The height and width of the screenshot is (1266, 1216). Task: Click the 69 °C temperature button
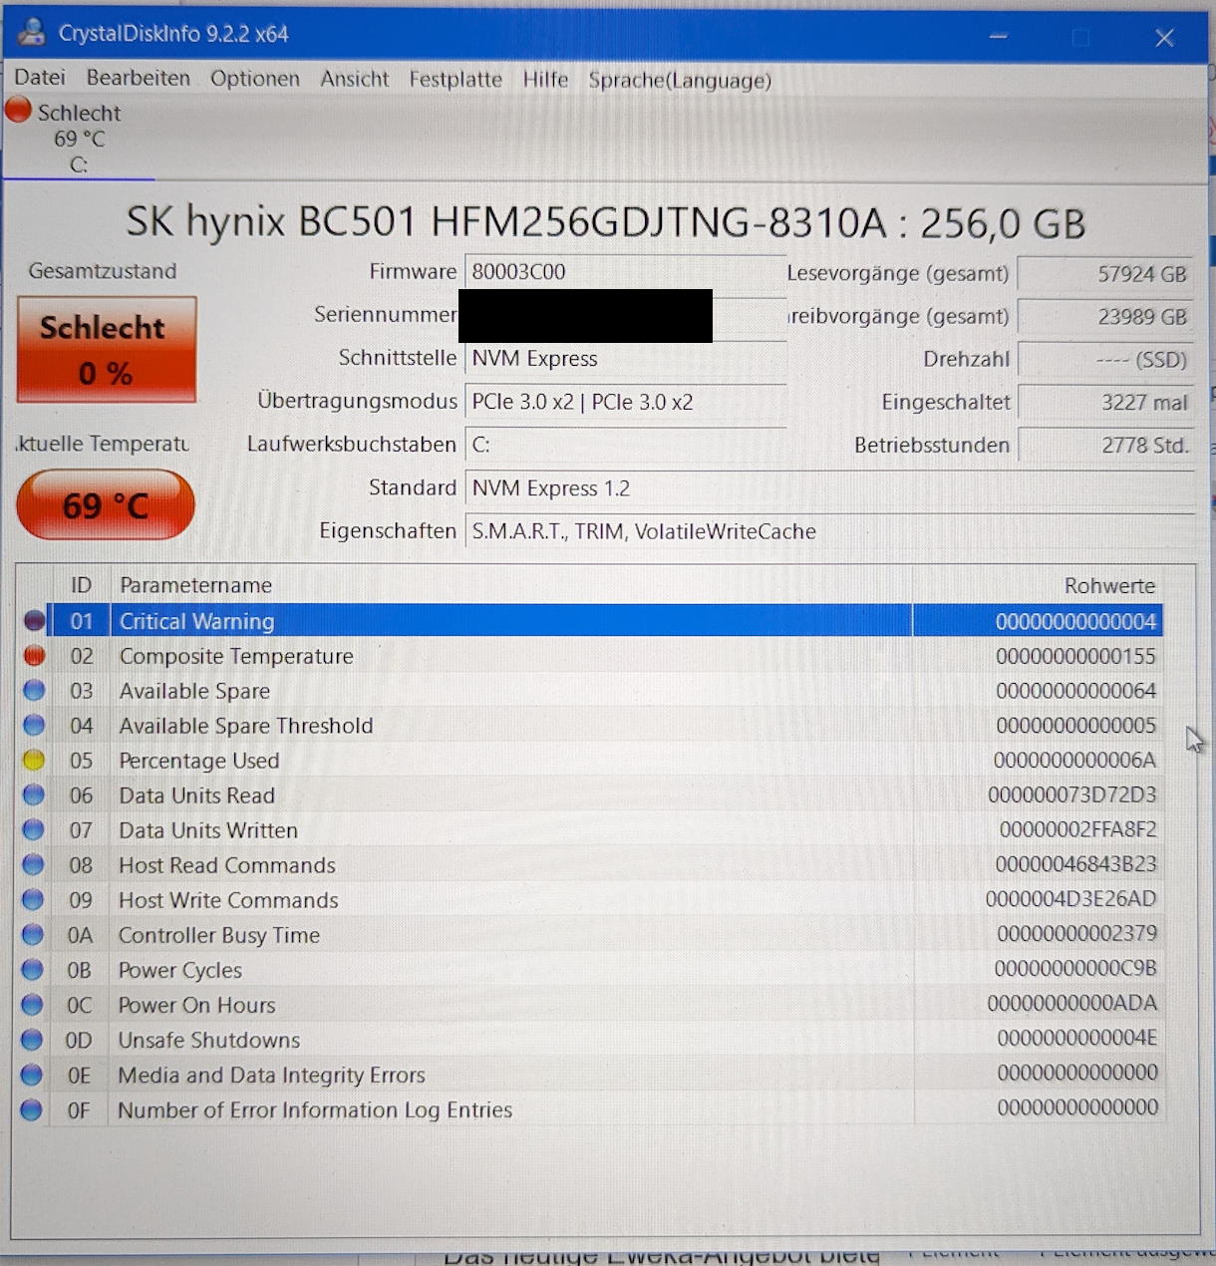(x=106, y=505)
